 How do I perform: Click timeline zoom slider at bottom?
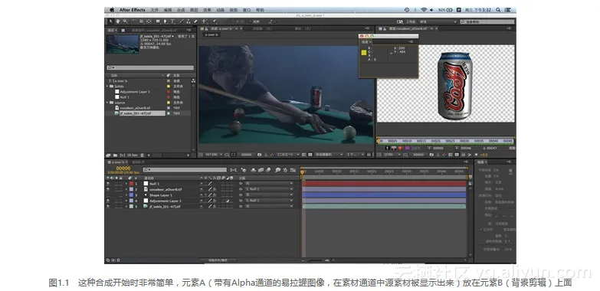316,260
